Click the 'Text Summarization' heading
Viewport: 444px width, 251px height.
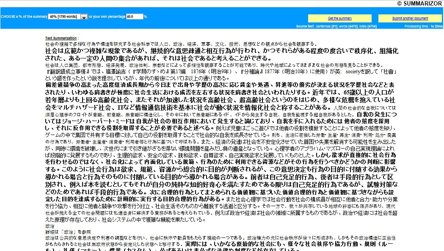click(x=61, y=38)
